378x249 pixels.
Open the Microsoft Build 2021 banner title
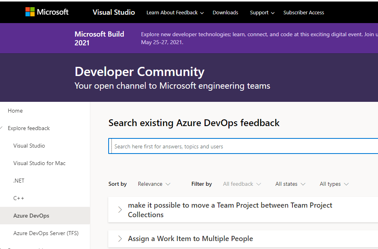[x=99, y=38]
